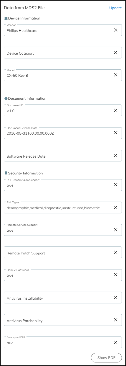The width and height of the screenshot is (126, 366).
Task: Clear PHI Transmission Support with its X
Action: pos(116,185)
